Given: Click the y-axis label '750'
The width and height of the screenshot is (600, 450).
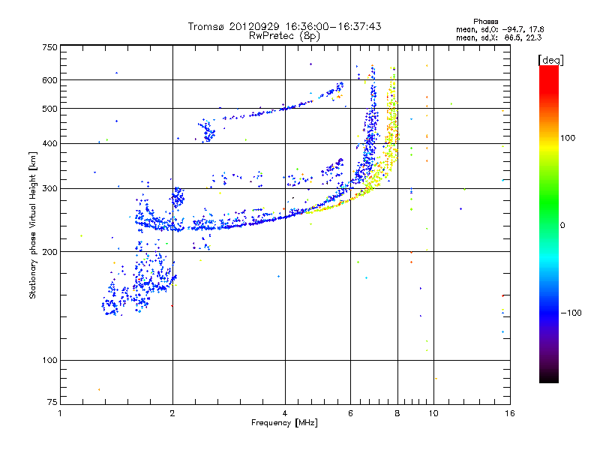Looking at the screenshot, I should [x=50, y=47].
